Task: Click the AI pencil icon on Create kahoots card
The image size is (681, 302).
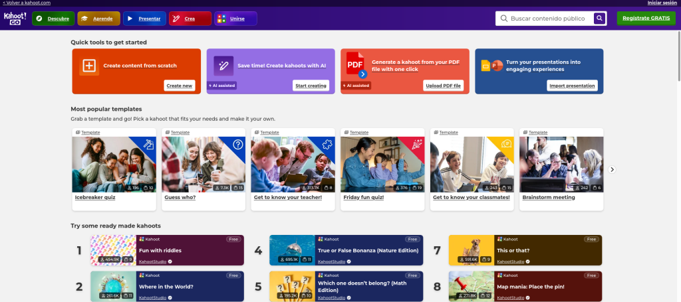Action: click(x=223, y=66)
